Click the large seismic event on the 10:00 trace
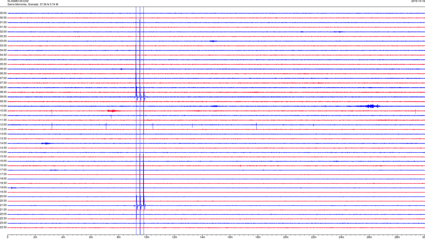The width and height of the screenshot is (425, 239). (370, 106)
